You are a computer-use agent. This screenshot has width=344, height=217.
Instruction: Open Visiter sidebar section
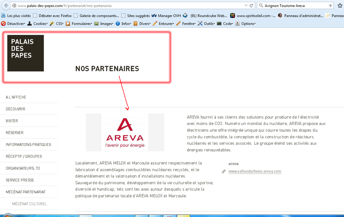(12, 121)
